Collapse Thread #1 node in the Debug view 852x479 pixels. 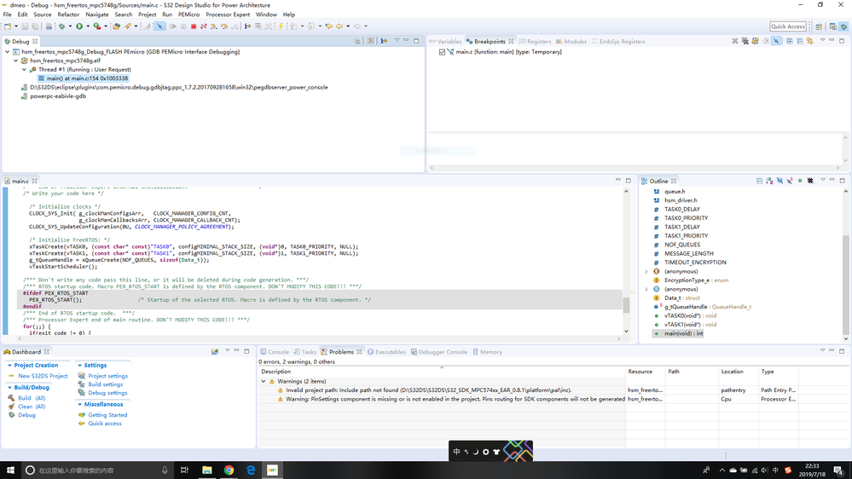[x=25, y=70]
